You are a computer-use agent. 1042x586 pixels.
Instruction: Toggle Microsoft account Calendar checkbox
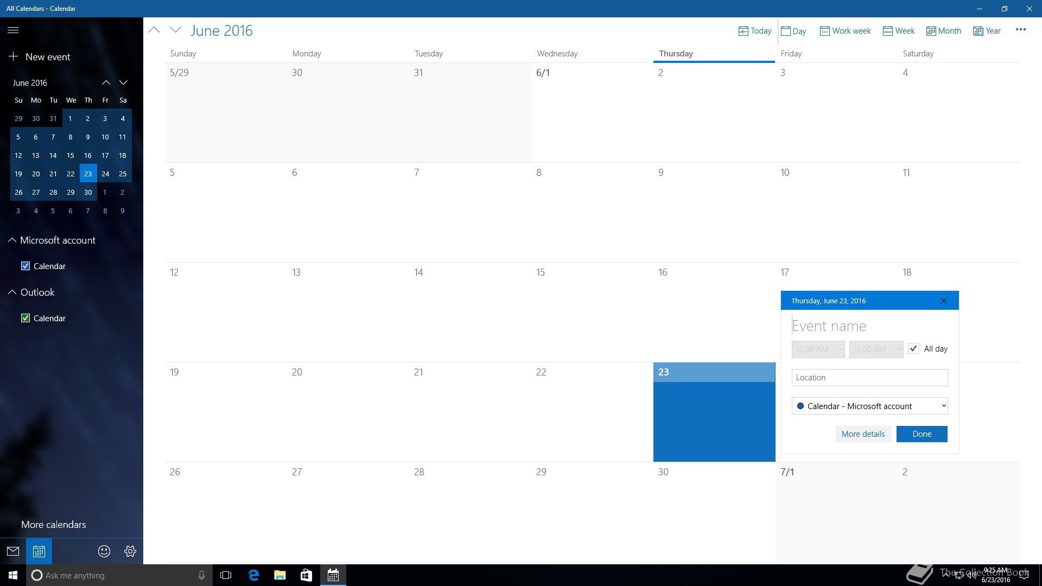26,266
